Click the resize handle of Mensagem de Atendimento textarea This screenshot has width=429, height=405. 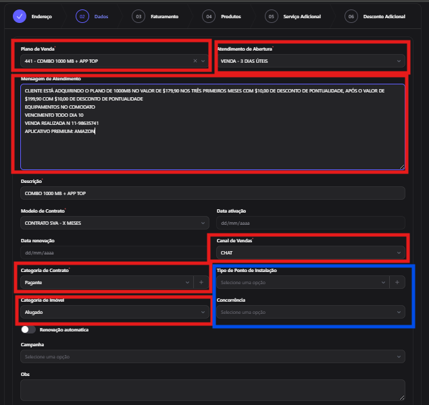[402, 167]
